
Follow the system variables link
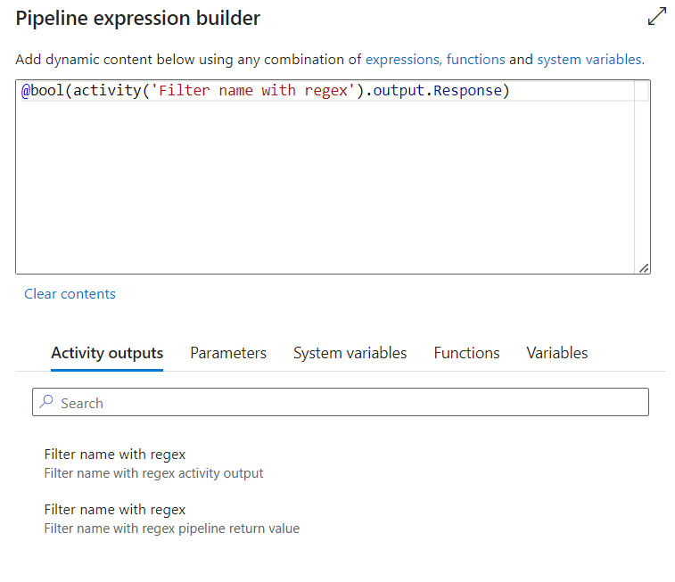(590, 60)
